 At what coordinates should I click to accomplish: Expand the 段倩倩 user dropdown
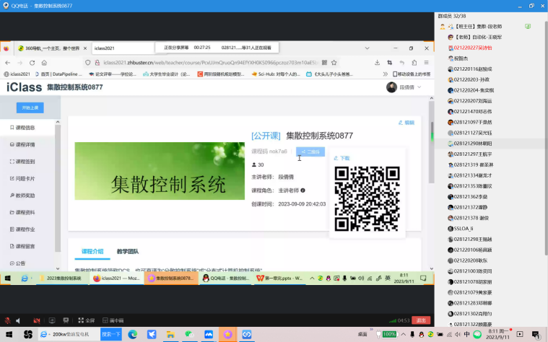(412, 87)
